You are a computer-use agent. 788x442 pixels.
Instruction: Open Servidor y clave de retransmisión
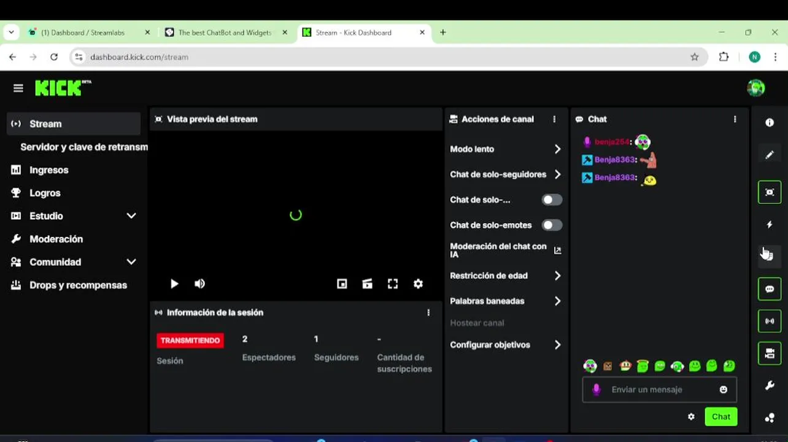point(83,147)
